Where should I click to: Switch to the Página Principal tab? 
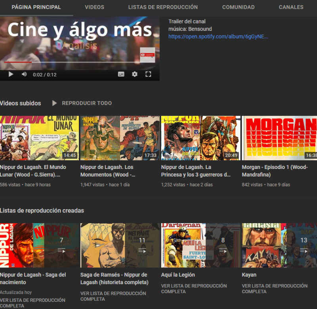click(36, 7)
